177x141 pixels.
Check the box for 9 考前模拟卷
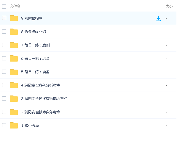pyautogui.click(x=4, y=18)
